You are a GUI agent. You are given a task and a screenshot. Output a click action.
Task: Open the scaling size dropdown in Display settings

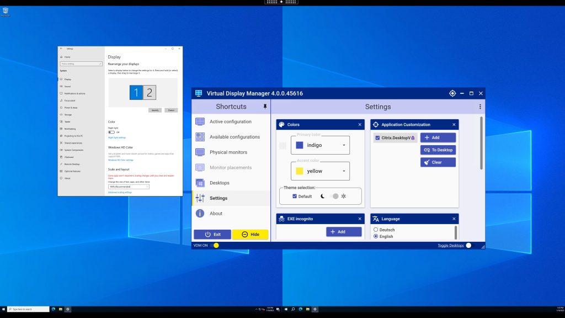[x=128, y=185]
